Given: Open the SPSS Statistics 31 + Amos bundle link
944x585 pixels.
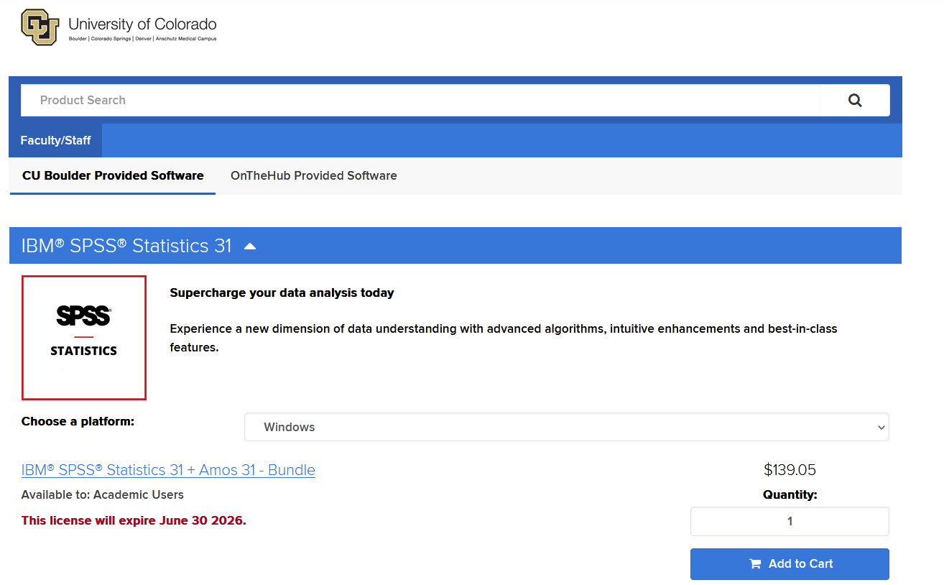Looking at the screenshot, I should click(168, 470).
